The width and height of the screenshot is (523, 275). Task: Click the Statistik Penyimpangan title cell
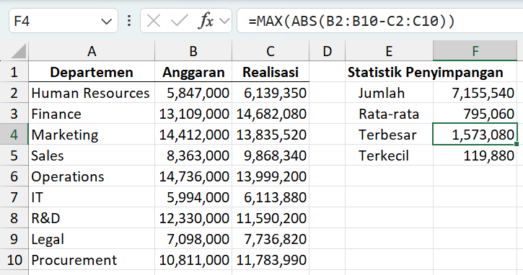tap(426, 71)
